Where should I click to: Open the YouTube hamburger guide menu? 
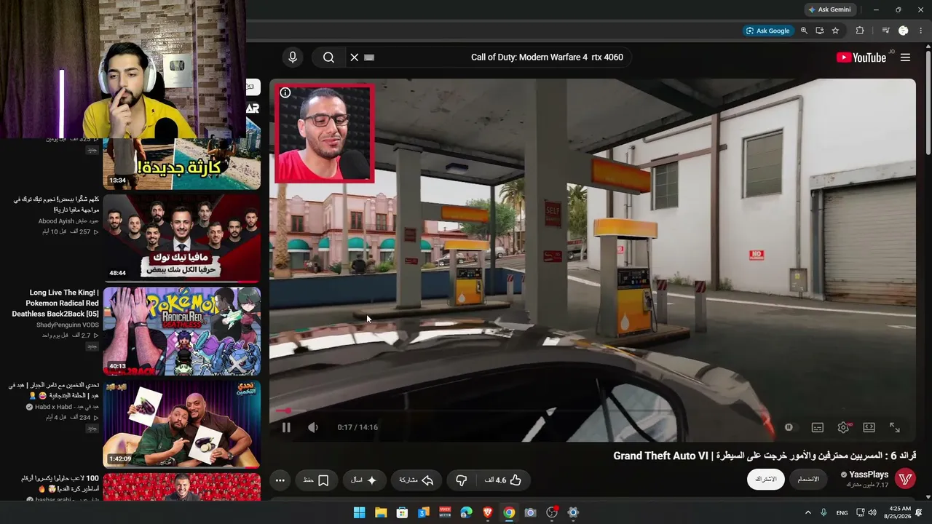click(x=905, y=57)
